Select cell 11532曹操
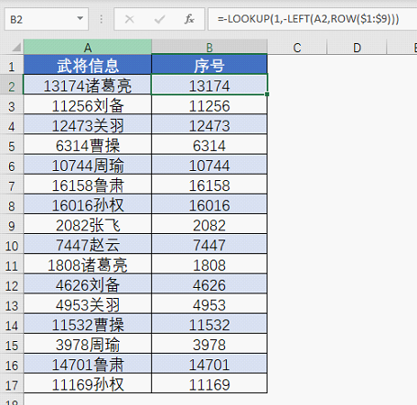The height and width of the screenshot is (405, 417). tap(88, 324)
